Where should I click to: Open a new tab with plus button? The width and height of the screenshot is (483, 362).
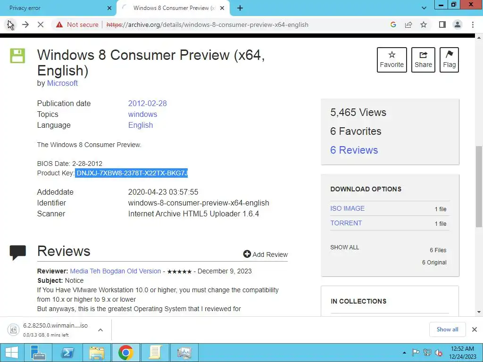coord(240,8)
